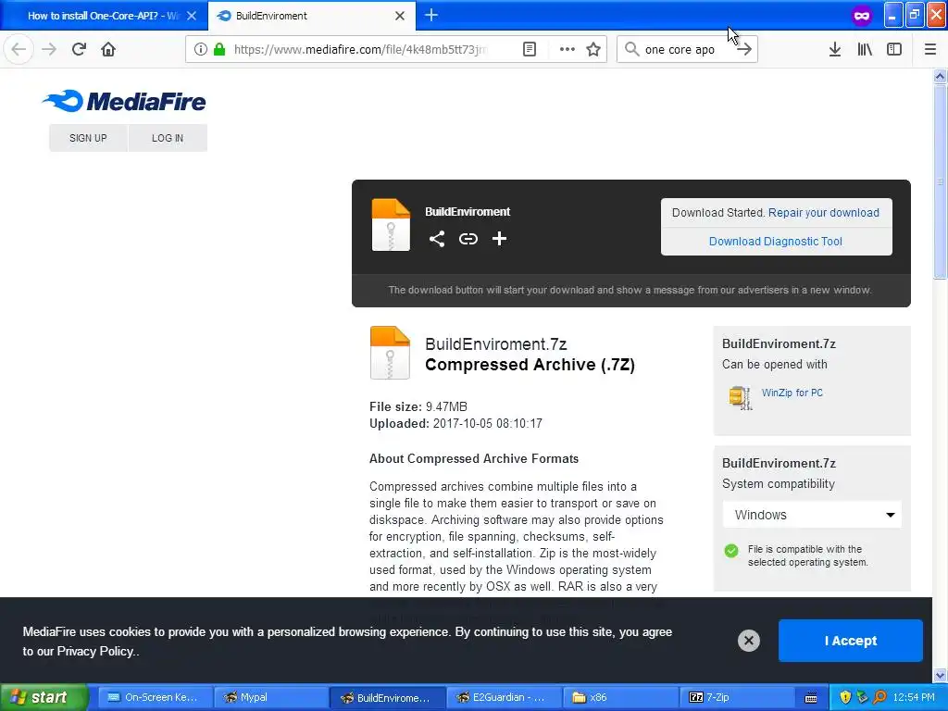Toggle reader view in address bar
Screen dimensions: 948x711
click(x=530, y=49)
